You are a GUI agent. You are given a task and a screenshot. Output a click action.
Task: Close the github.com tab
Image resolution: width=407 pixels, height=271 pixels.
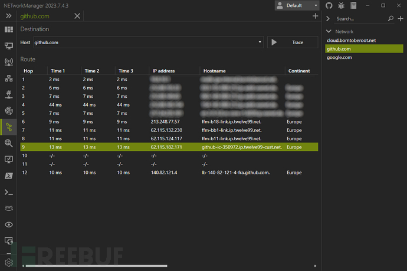click(x=77, y=16)
